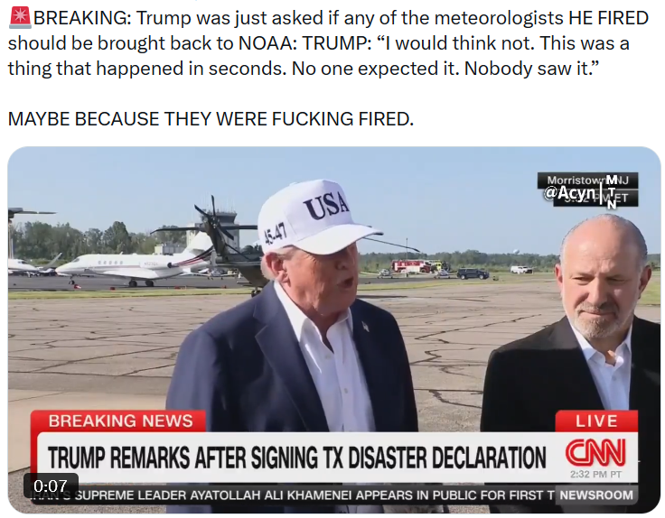Click the MAYBE BECAUSE THEY WERE FIRED line
665x518 pixels.
211,119
